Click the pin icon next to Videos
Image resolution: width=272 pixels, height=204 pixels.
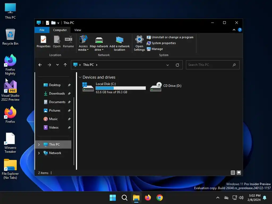coord(69,127)
